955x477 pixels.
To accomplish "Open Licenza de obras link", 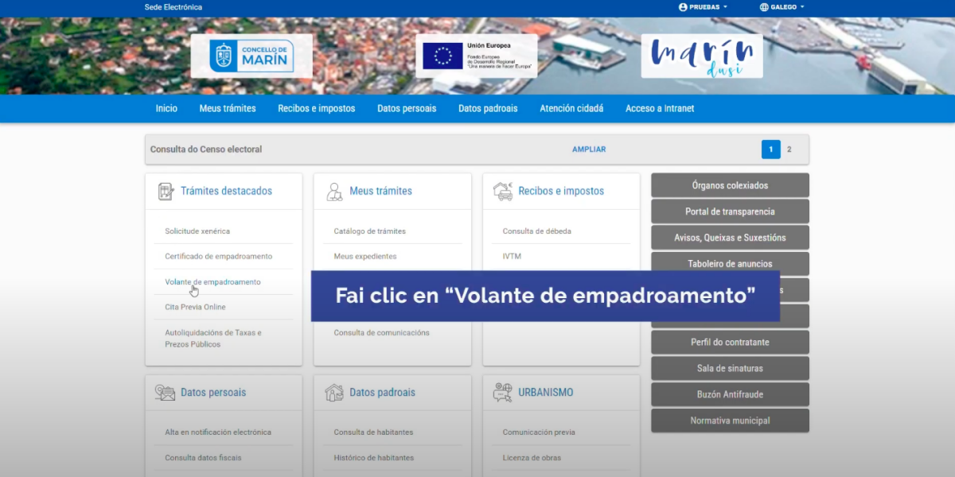I will [532, 458].
